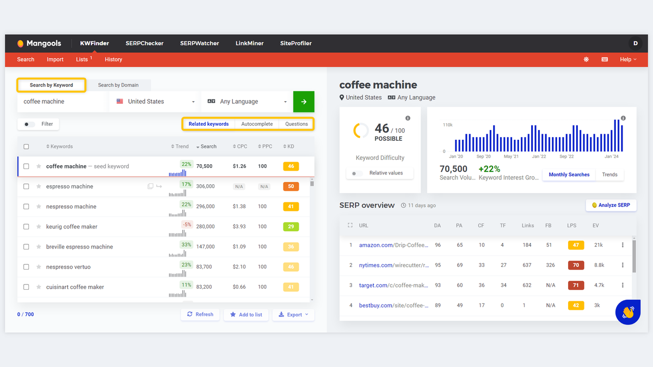The width and height of the screenshot is (653, 367).
Task: Star the espresso machine keyword
Action: click(39, 186)
